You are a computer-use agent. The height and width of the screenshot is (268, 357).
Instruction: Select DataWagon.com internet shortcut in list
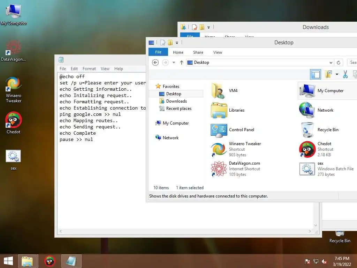(x=235, y=169)
